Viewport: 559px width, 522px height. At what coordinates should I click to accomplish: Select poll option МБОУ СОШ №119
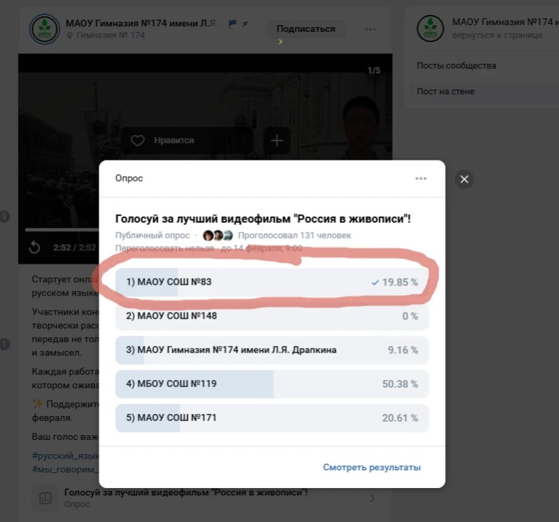[272, 384]
